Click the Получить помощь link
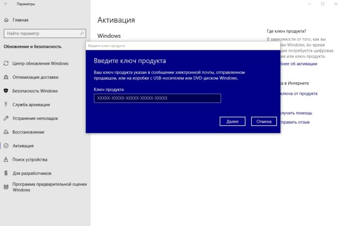The width and height of the screenshot is (341, 226). (296, 113)
